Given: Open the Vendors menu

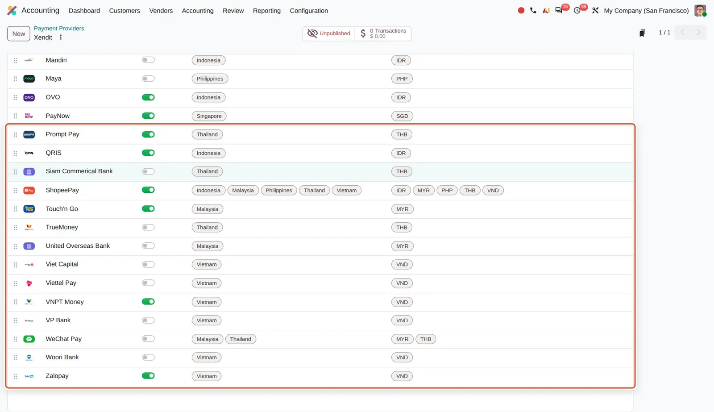Looking at the screenshot, I should point(161,11).
